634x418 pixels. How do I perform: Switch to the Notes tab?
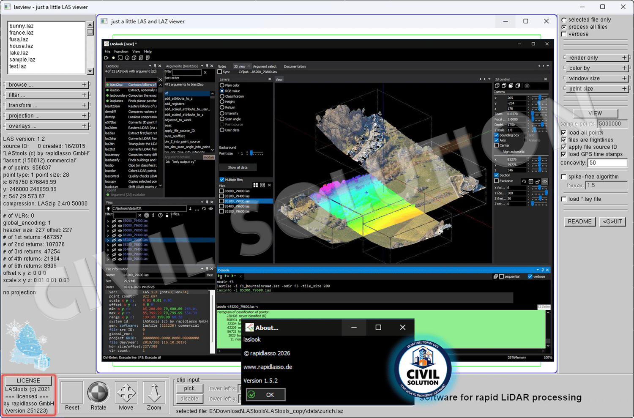click(x=222, y=66)
